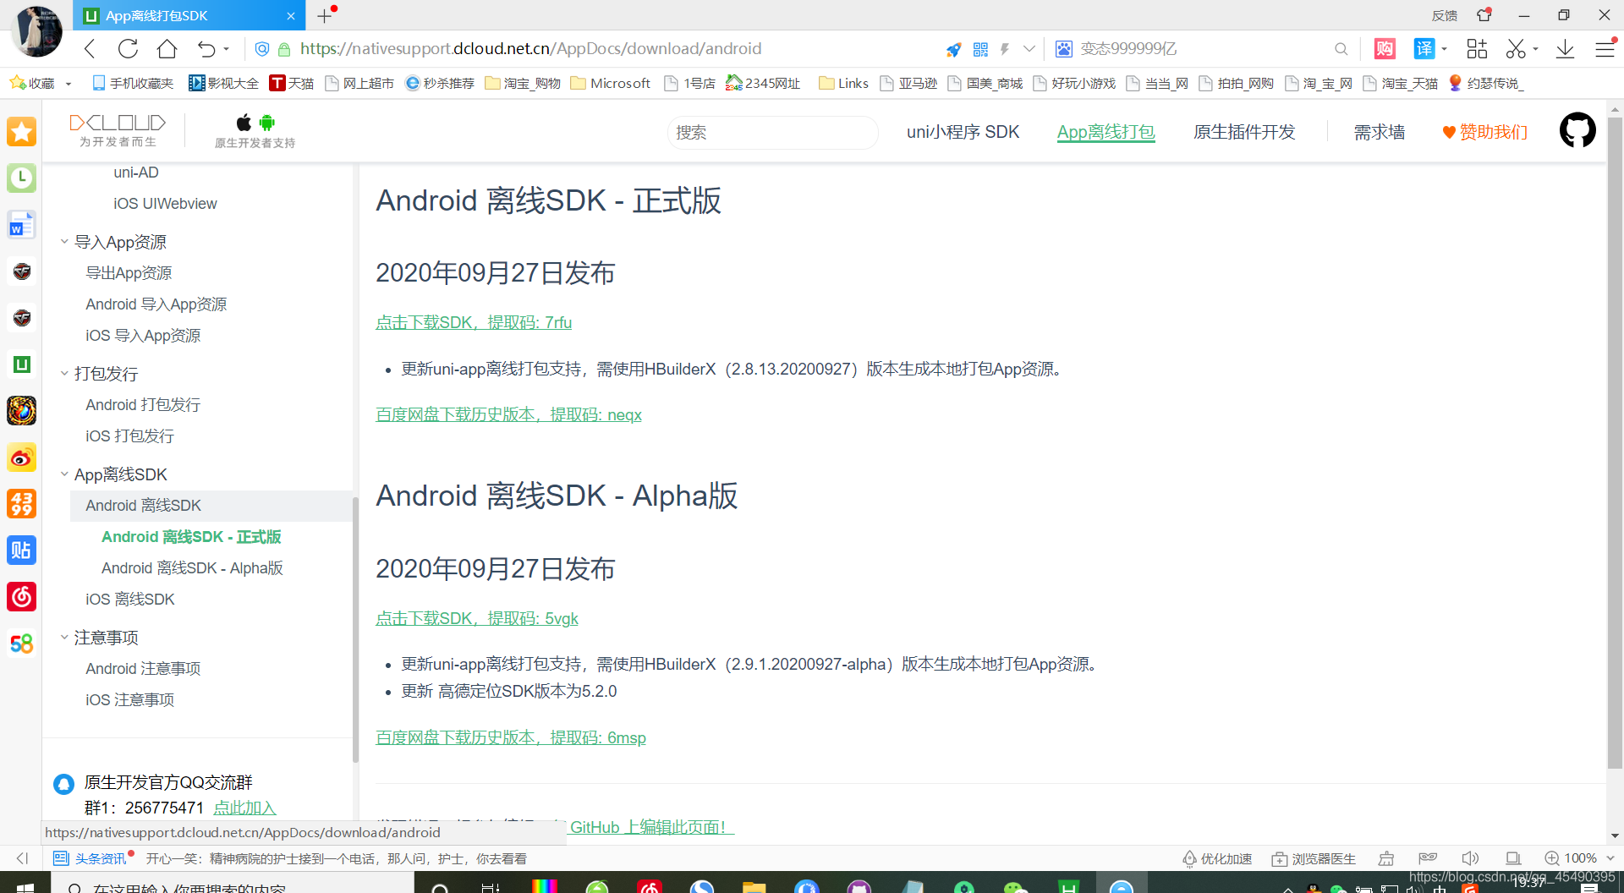Reload the page with the refresh icon
Screen dimensions: 1624x893
click(x=128, y=49)
